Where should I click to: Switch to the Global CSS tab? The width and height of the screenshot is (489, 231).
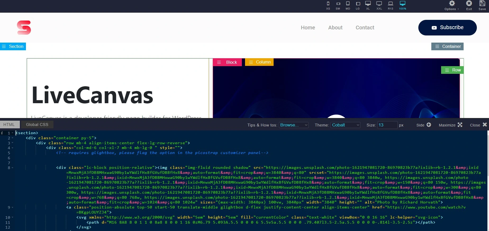[x=37, y=125]
